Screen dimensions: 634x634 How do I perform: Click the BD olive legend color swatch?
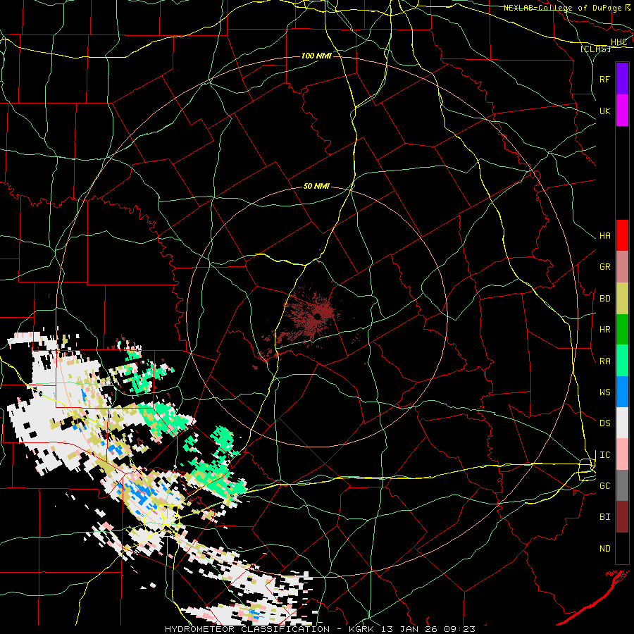[622, 298]
